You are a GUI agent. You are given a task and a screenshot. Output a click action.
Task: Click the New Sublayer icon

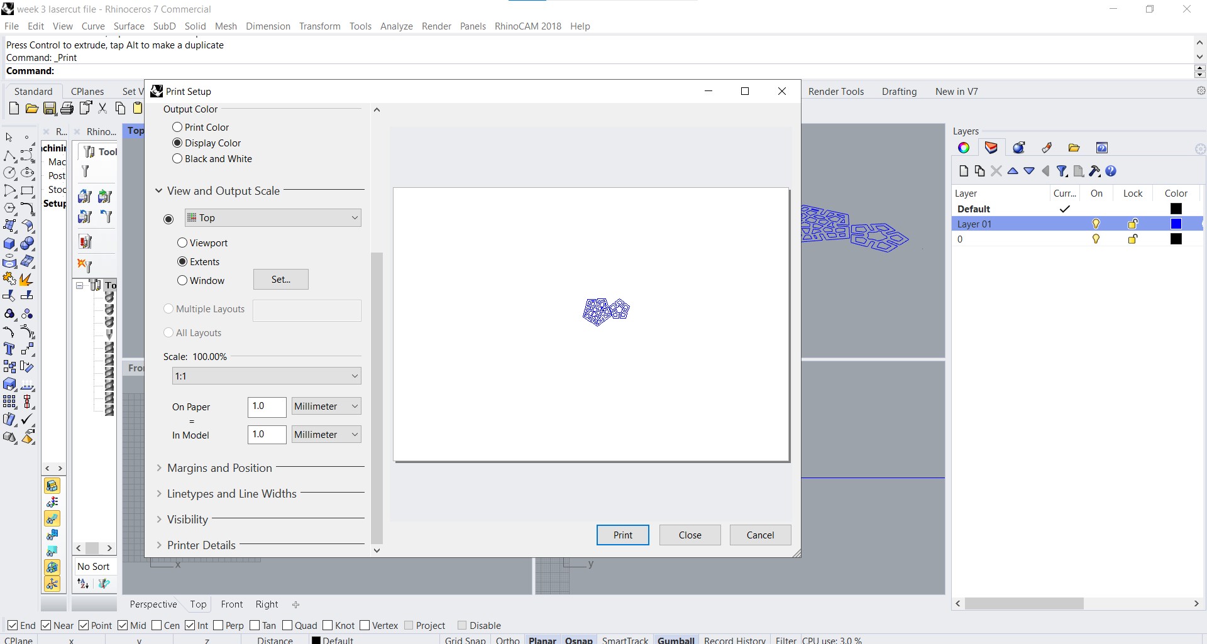click(979, 171)
